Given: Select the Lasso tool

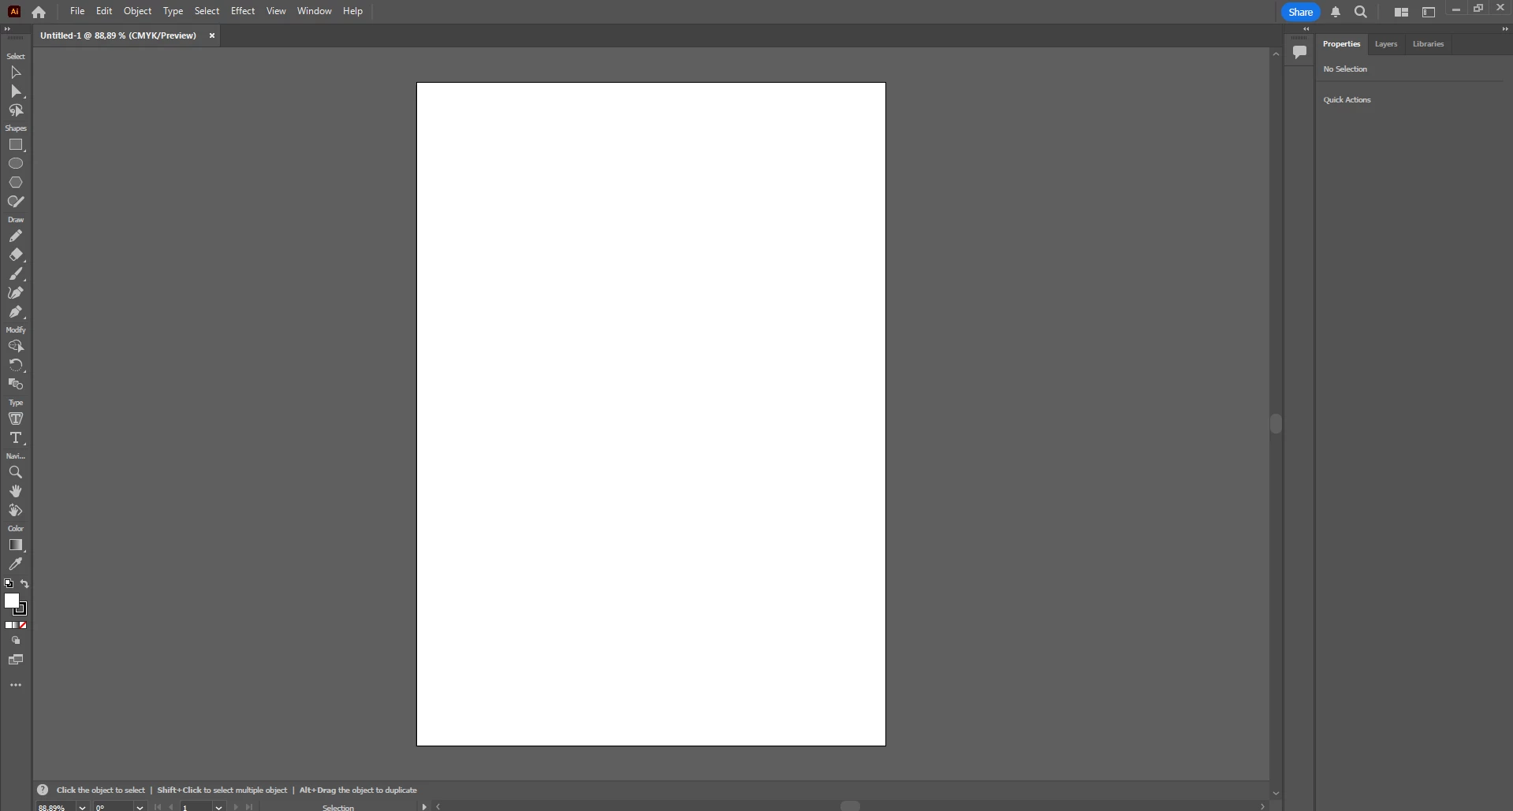Looking at the screenshot, I should (16, 110).
